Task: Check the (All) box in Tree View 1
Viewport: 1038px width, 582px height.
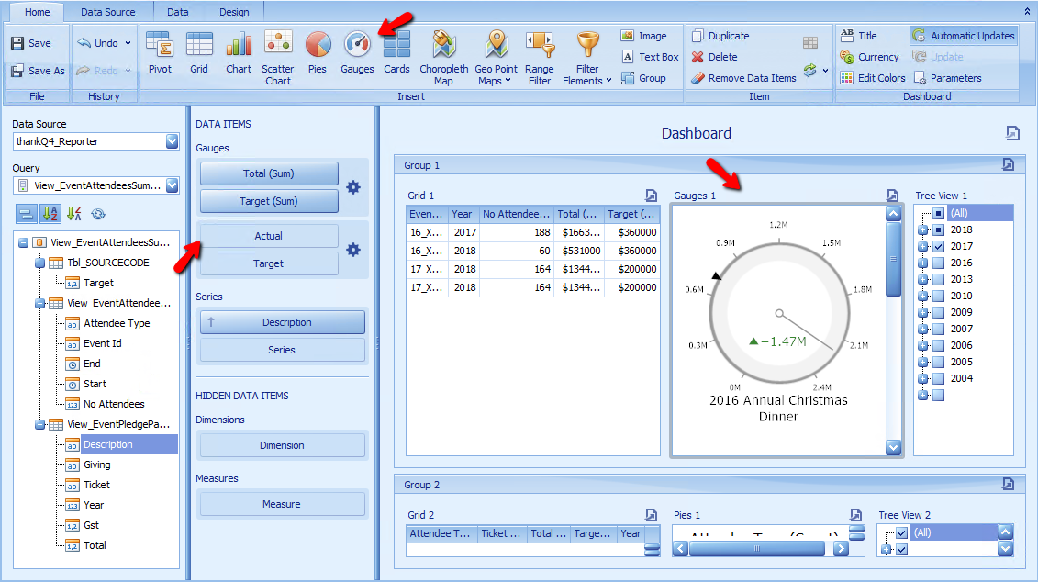Action: pyautogui.click(x=938, y=213)
